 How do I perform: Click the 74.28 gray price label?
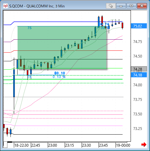point(139,69)
